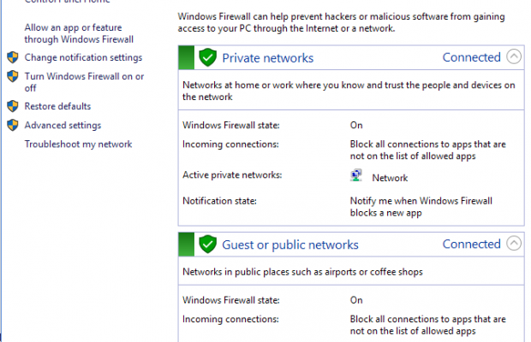Click shield icon beside Change notification settings
531x342 pixels.
pyautogui.click(x=12, y=57)
